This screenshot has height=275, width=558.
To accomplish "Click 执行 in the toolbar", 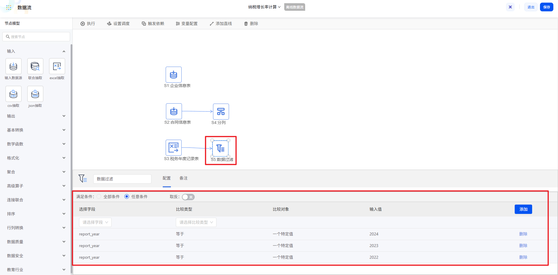I will coord(88,24).
